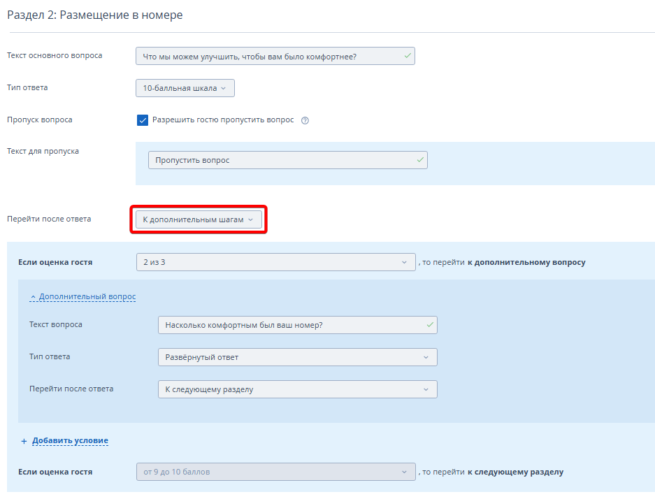Click the chevron in the 10-балльная шкала selector
Screen dimensions: 655x499
pyautogui.click(x=224, y=88)
